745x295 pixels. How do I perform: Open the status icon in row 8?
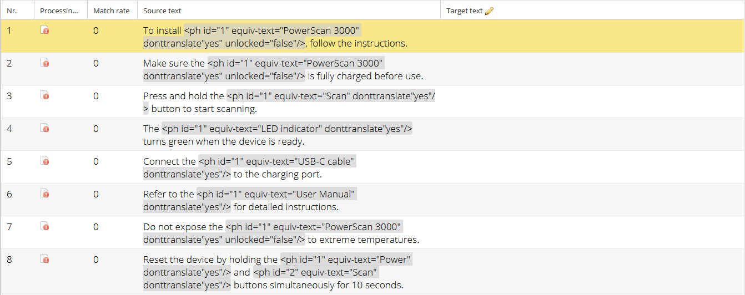pyautogui.click(x=45, y=260)
